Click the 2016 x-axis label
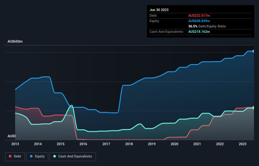The image size is (259, 166). pyautogui.click(x=83, y=144)
